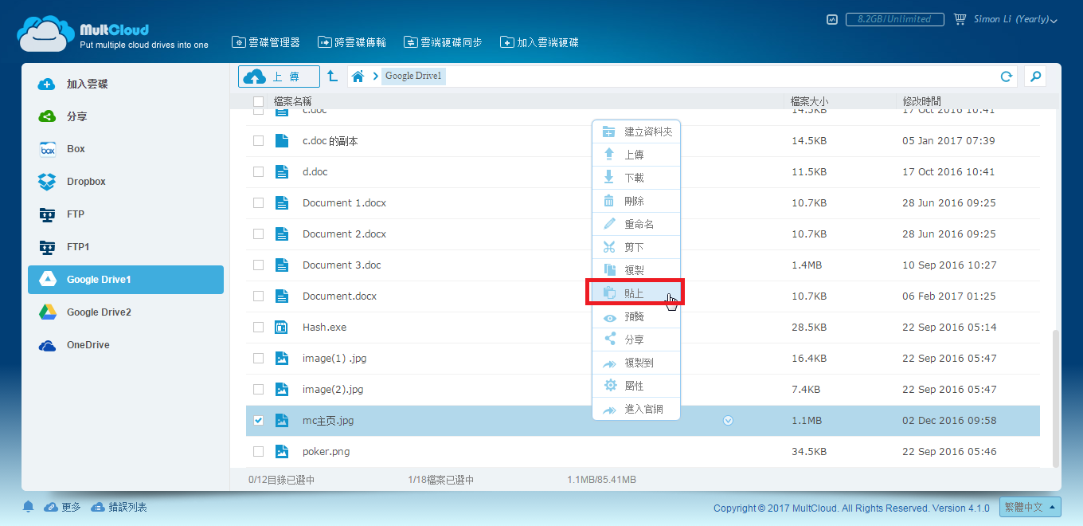Click the Google Drive1 breadcrumb
This screenshot has width=1083, height=526.
coord(413,77)
